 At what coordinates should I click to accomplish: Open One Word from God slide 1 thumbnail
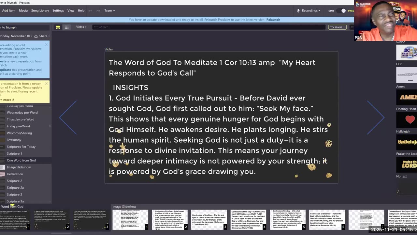click(15, 220)
